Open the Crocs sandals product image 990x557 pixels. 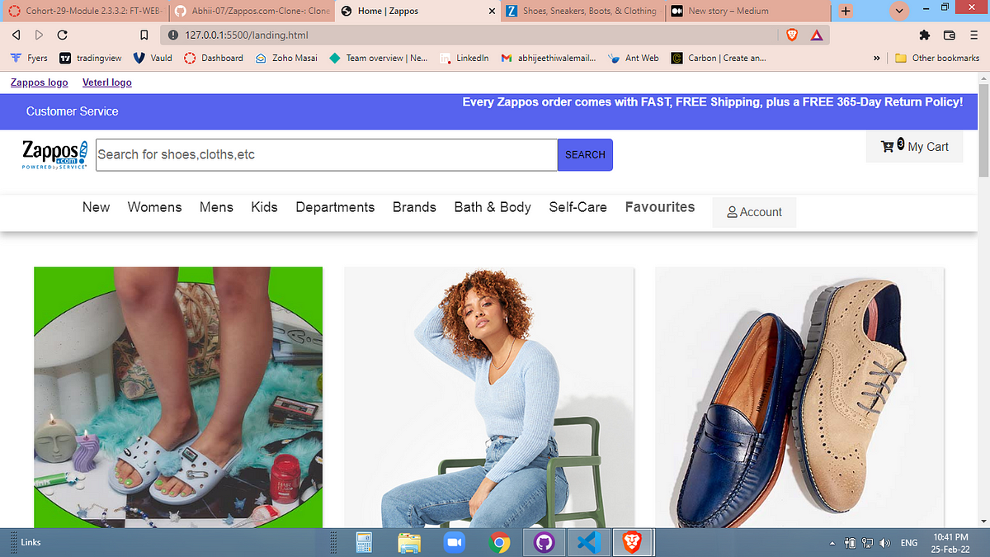178,397
